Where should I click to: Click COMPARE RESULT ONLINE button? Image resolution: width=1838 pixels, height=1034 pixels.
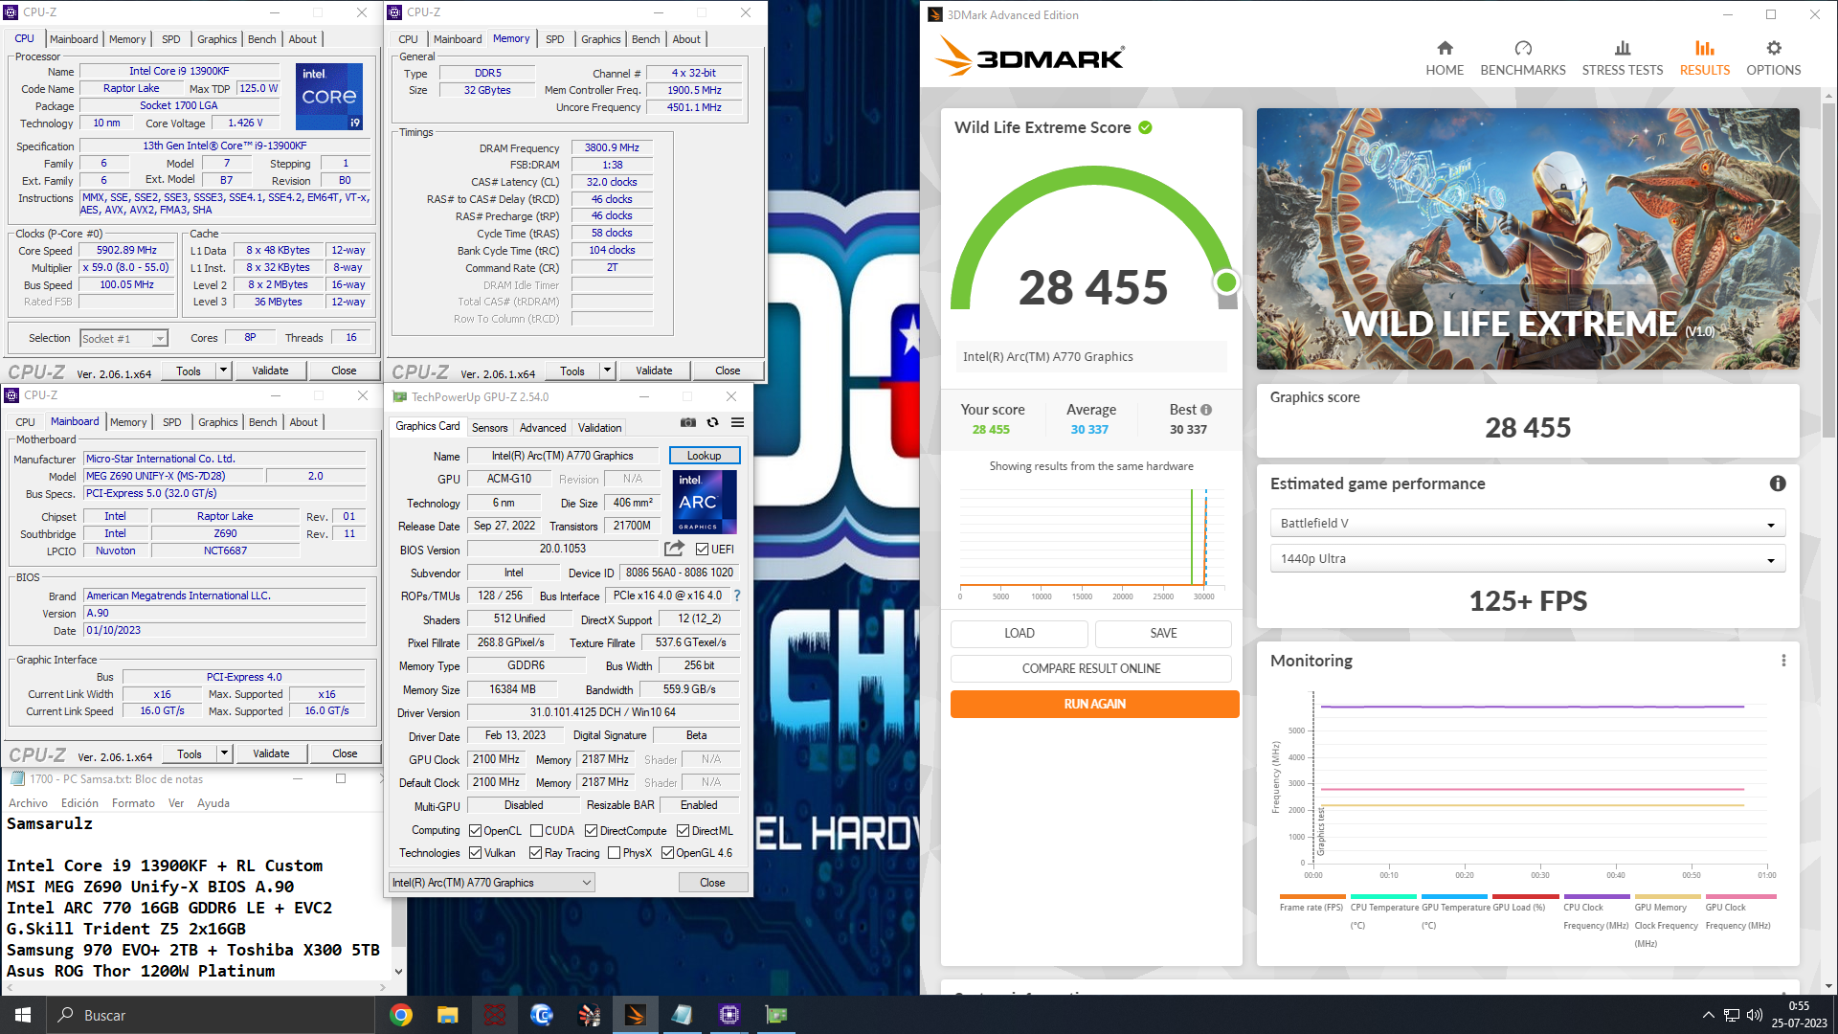[1090, 668]
